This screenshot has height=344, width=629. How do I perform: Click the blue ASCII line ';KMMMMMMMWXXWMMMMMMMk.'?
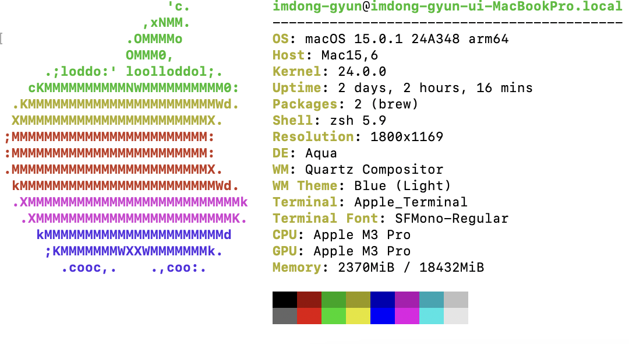tap(133, 251)
